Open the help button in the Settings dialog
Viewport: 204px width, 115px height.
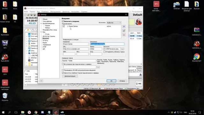[41, 81]
